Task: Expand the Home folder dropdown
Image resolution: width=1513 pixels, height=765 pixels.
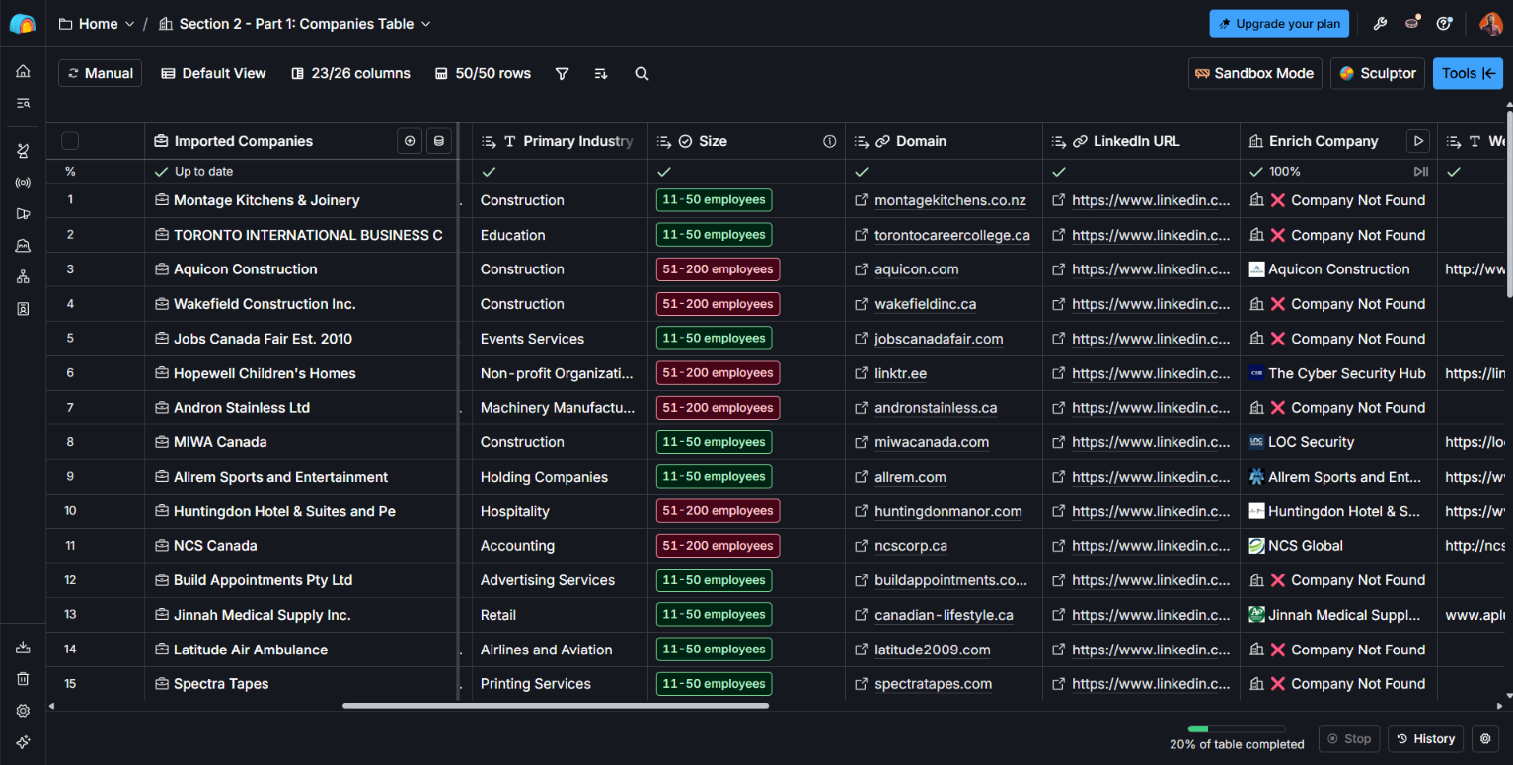Action: 97,24
